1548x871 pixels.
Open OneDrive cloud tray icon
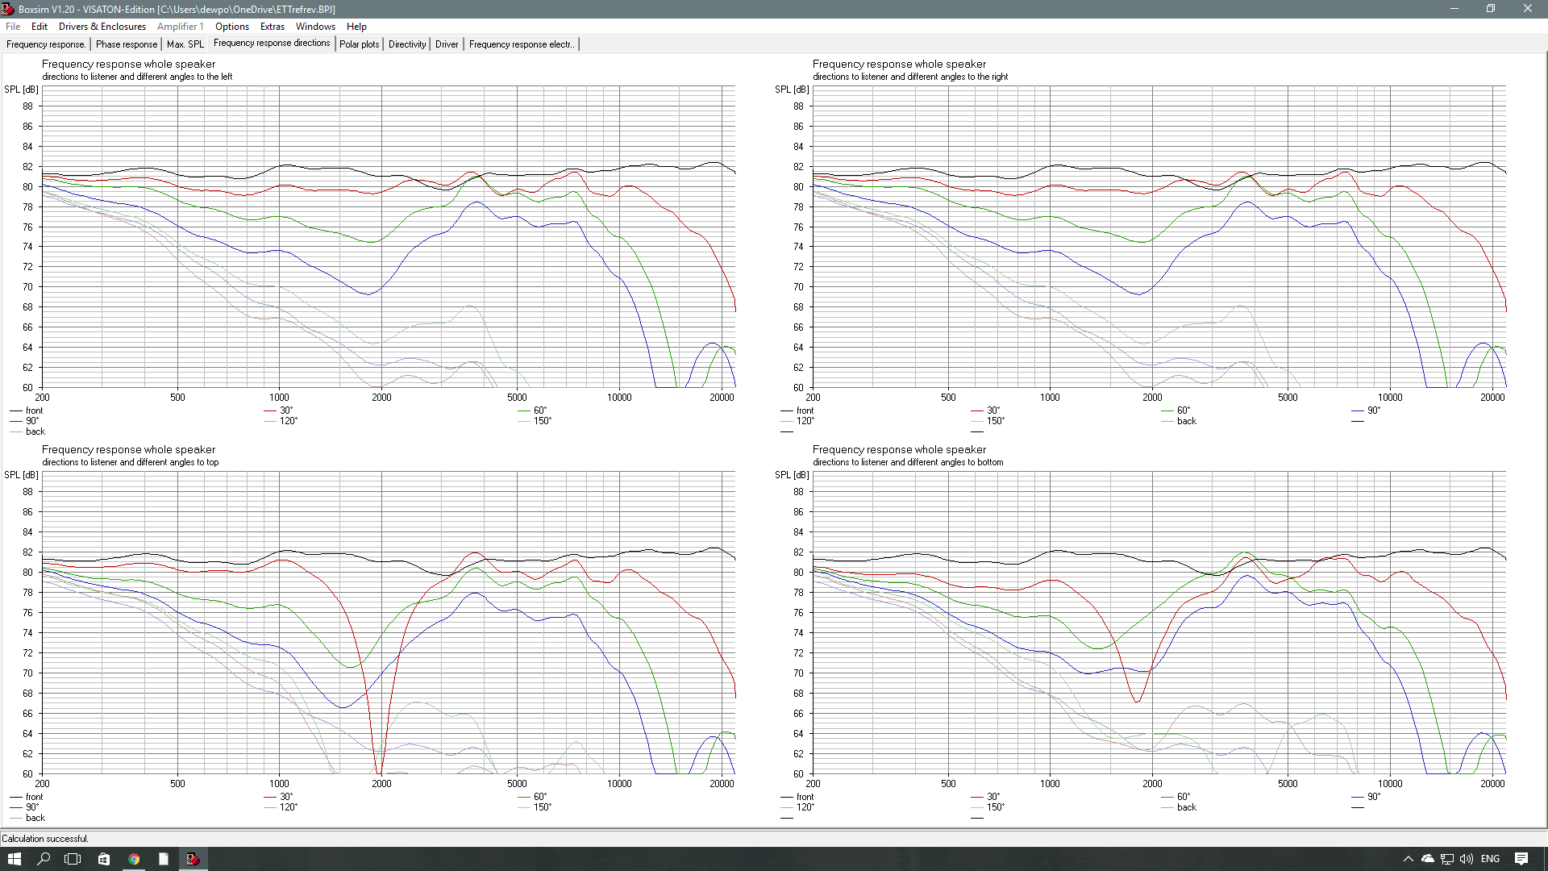1428,859
